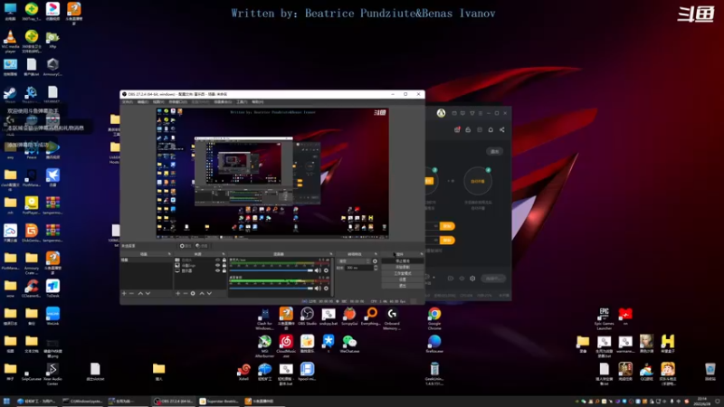Screen dimensions: 724x407
Task: Pop out the Scene Transitions dock via its header icon
Action: tap(376, 254)
